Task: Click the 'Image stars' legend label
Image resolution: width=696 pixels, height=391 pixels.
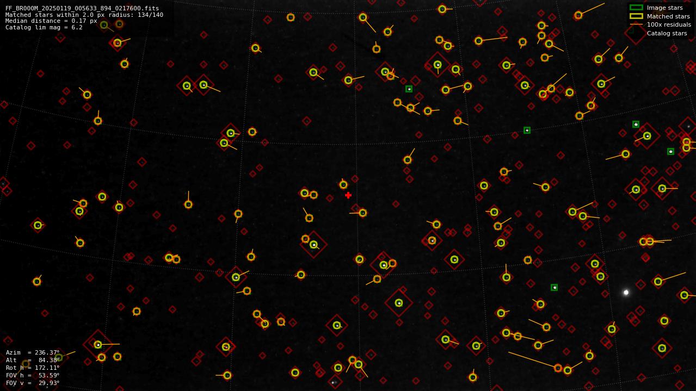Action: (664, 8)
